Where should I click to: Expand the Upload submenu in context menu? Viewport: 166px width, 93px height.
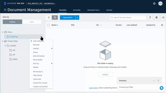[52, 49]
